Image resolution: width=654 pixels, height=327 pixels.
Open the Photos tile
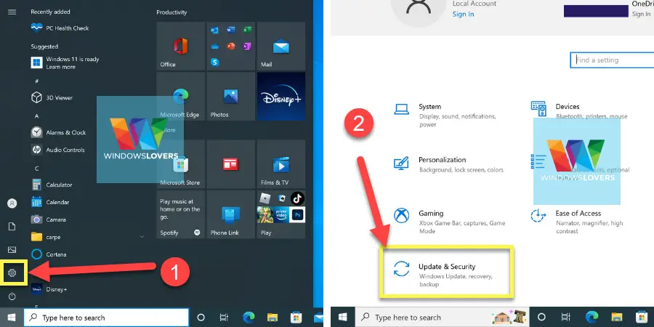click(230, 97)
